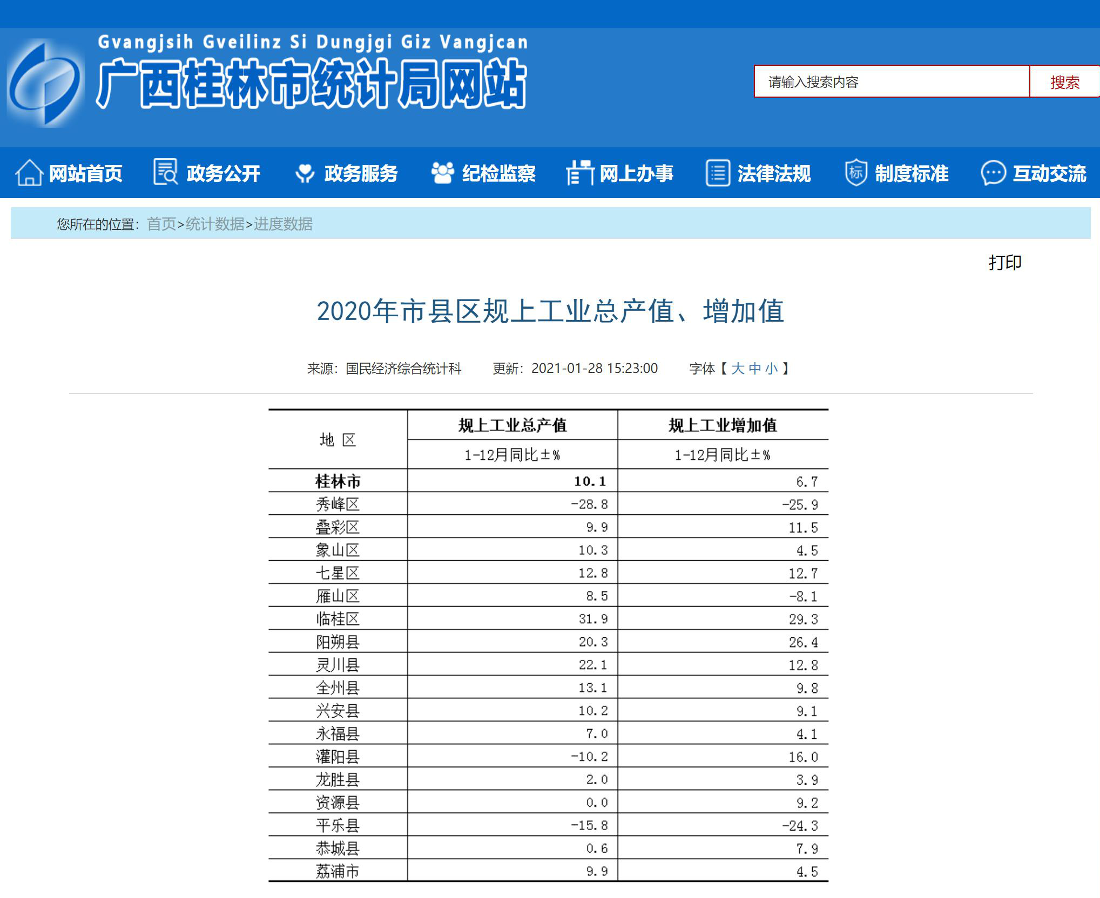Open the 政务公开 menu item
This screenshot has height=898, width=1100.
(223, 174)
